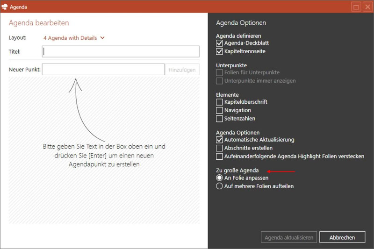Click the Abbrechen button
This screenshot has height=249, width=374.
pyautogui.click(x=342, y=237)
